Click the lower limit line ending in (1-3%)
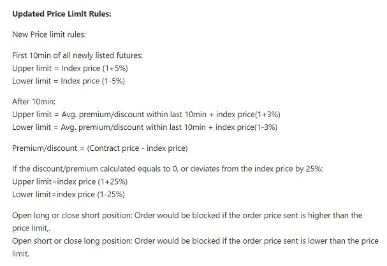 point(145,127)
